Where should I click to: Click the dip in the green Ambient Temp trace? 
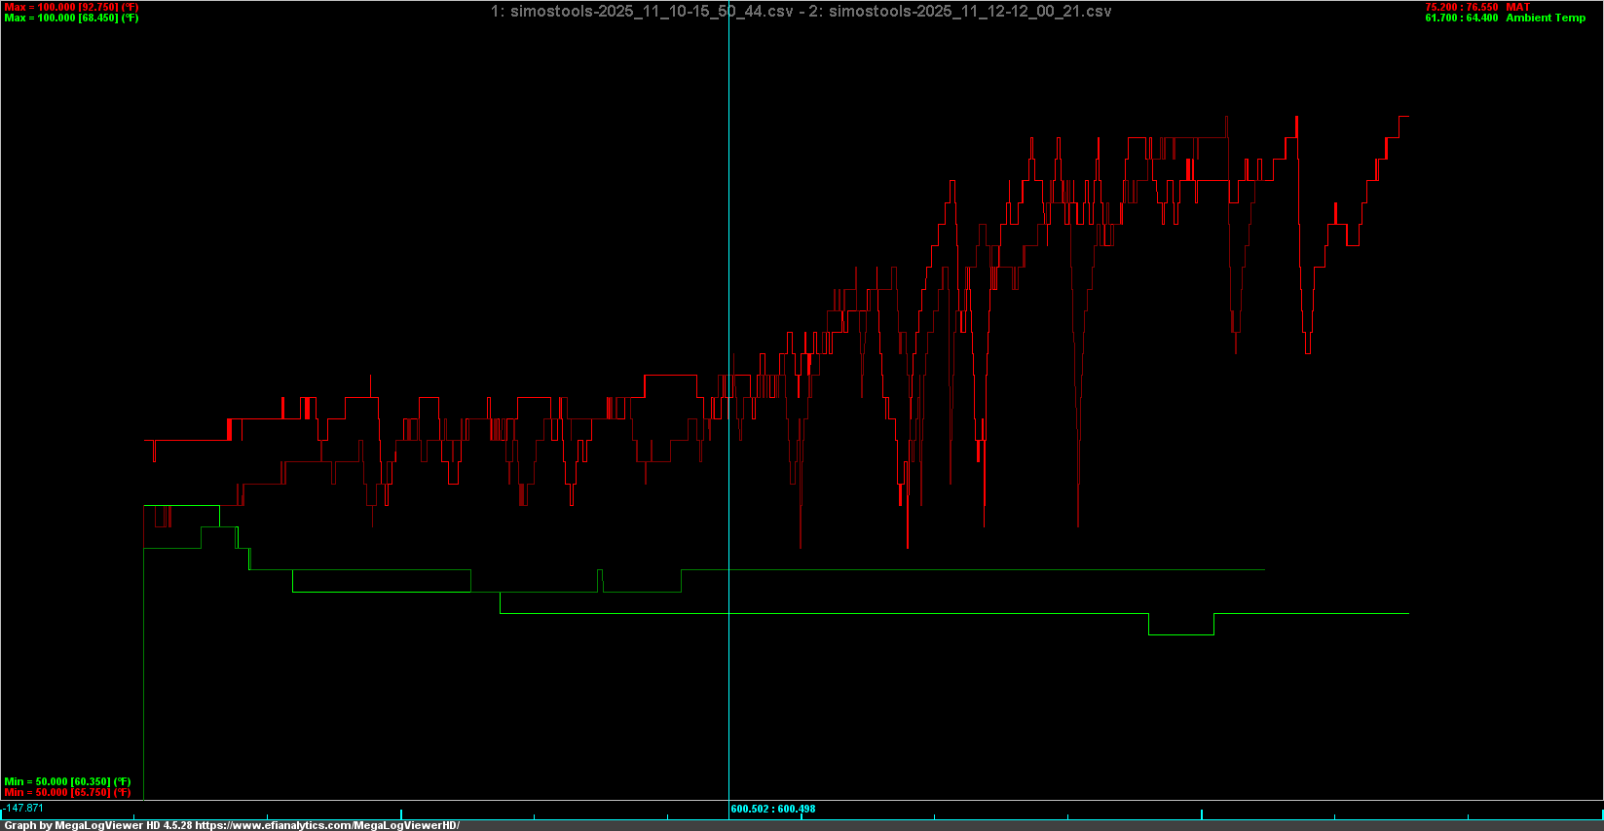tap(1180, 634)
